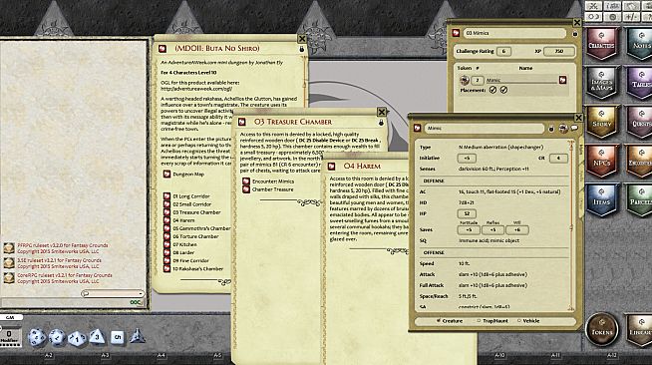Click the Mimic sheet vertical scrollbar

(571, 225)
